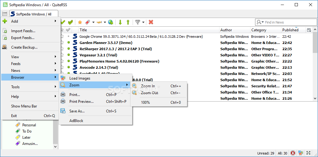Click the Unread: 29 status text
Image resolution: width=318 pixels, height=157 pixels.
[x=266, y=153]
